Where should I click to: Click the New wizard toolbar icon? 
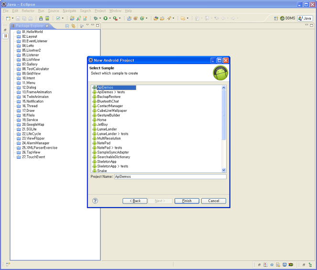point(8,18)
